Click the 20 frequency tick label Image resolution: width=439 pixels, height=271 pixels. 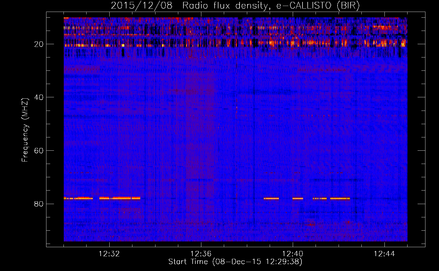(x=39, y=44)
